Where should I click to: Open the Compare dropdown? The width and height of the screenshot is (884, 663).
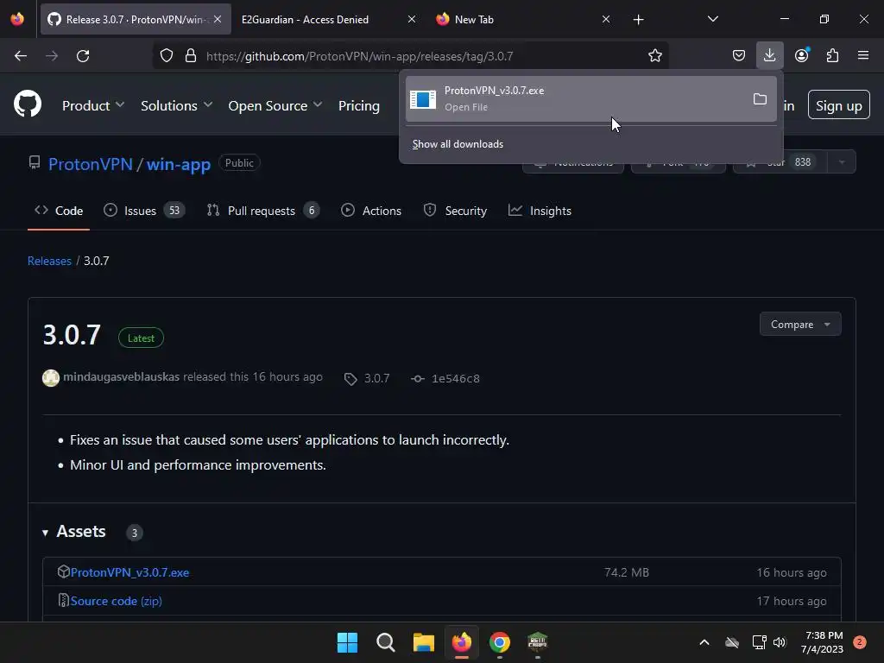[800, 325]
